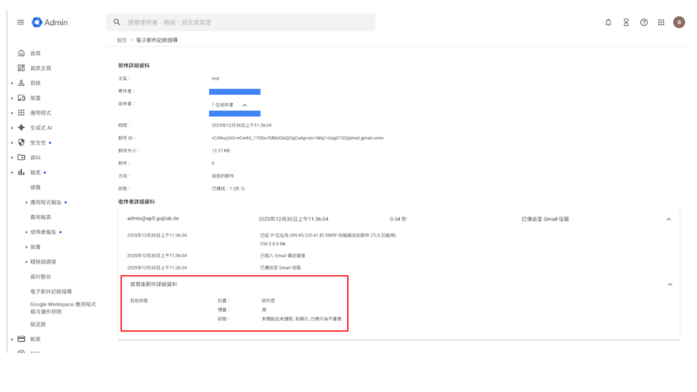Expand the 帳單 sidebar section
This screenshot has height=392, width=697.
(x=12, y=340)
